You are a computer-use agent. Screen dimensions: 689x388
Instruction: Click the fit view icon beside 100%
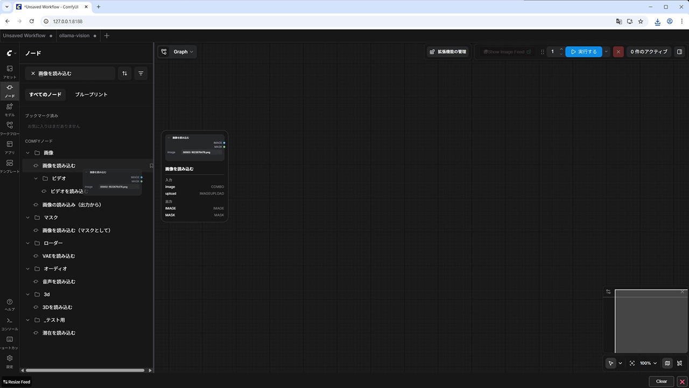pos(632,363)
